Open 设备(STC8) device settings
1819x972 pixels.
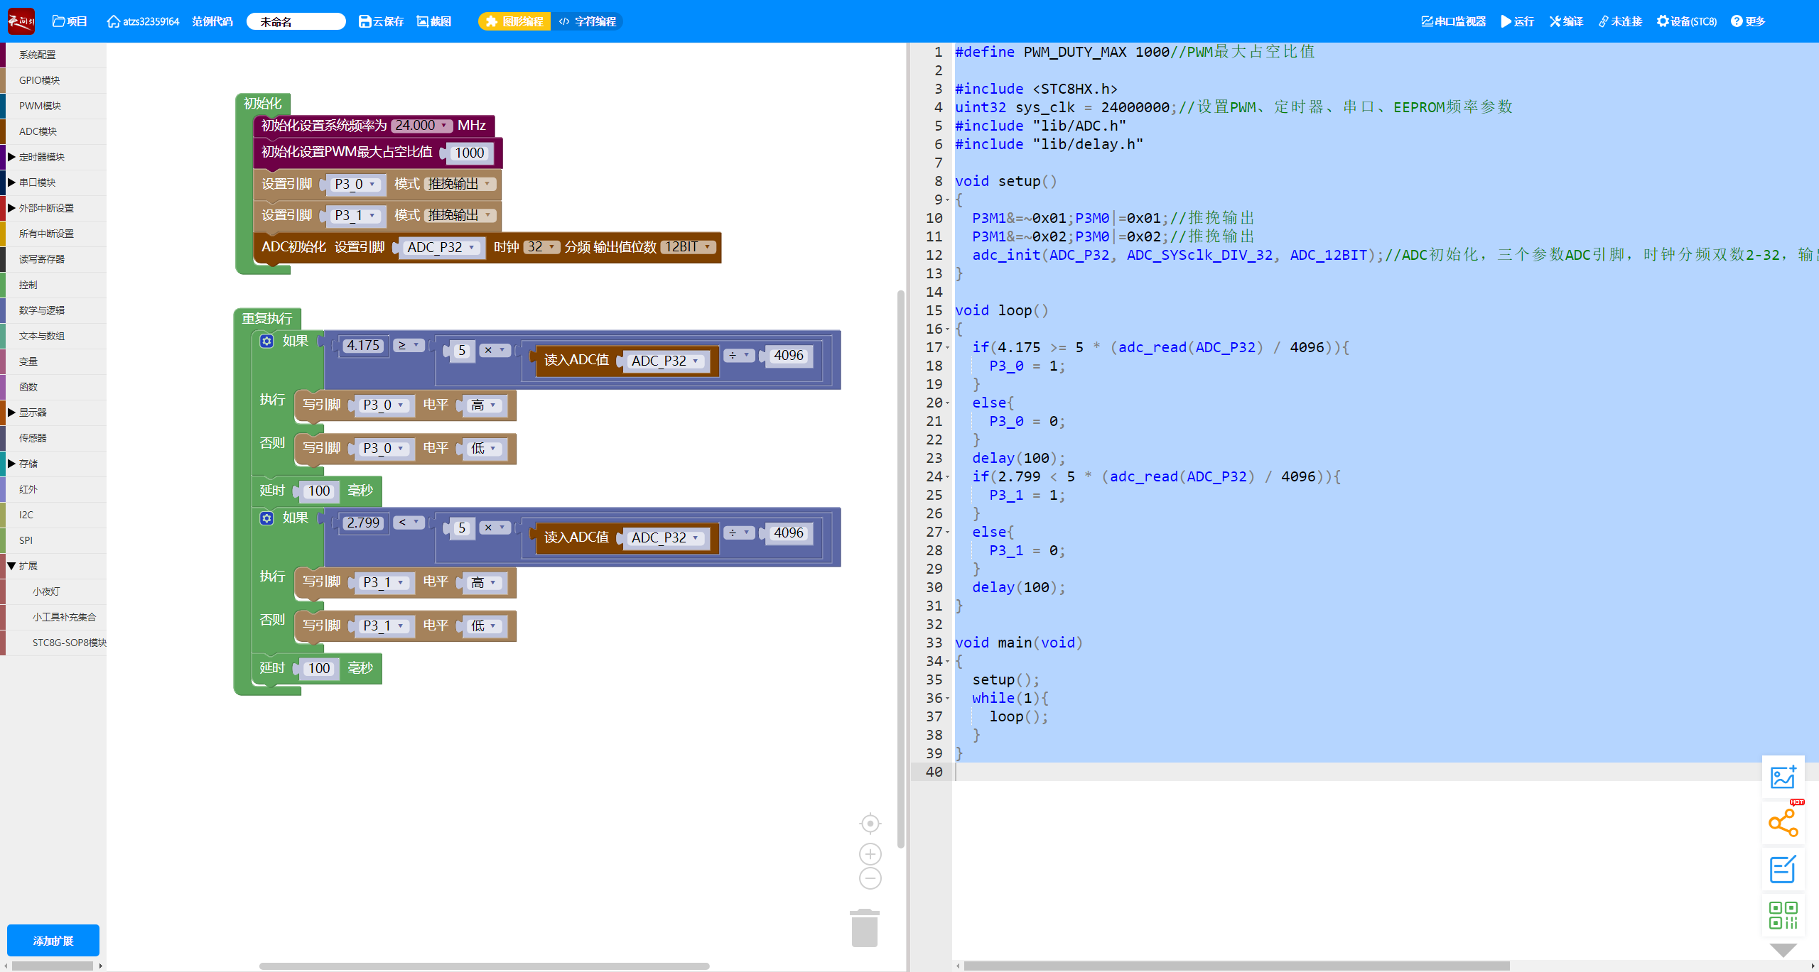[1686, 21]
